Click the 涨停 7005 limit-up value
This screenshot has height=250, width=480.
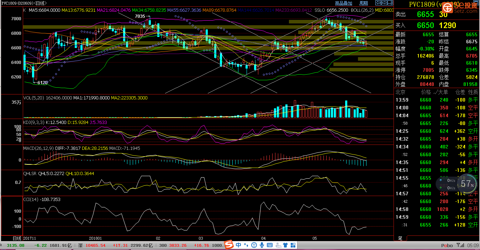pos(428,70)
